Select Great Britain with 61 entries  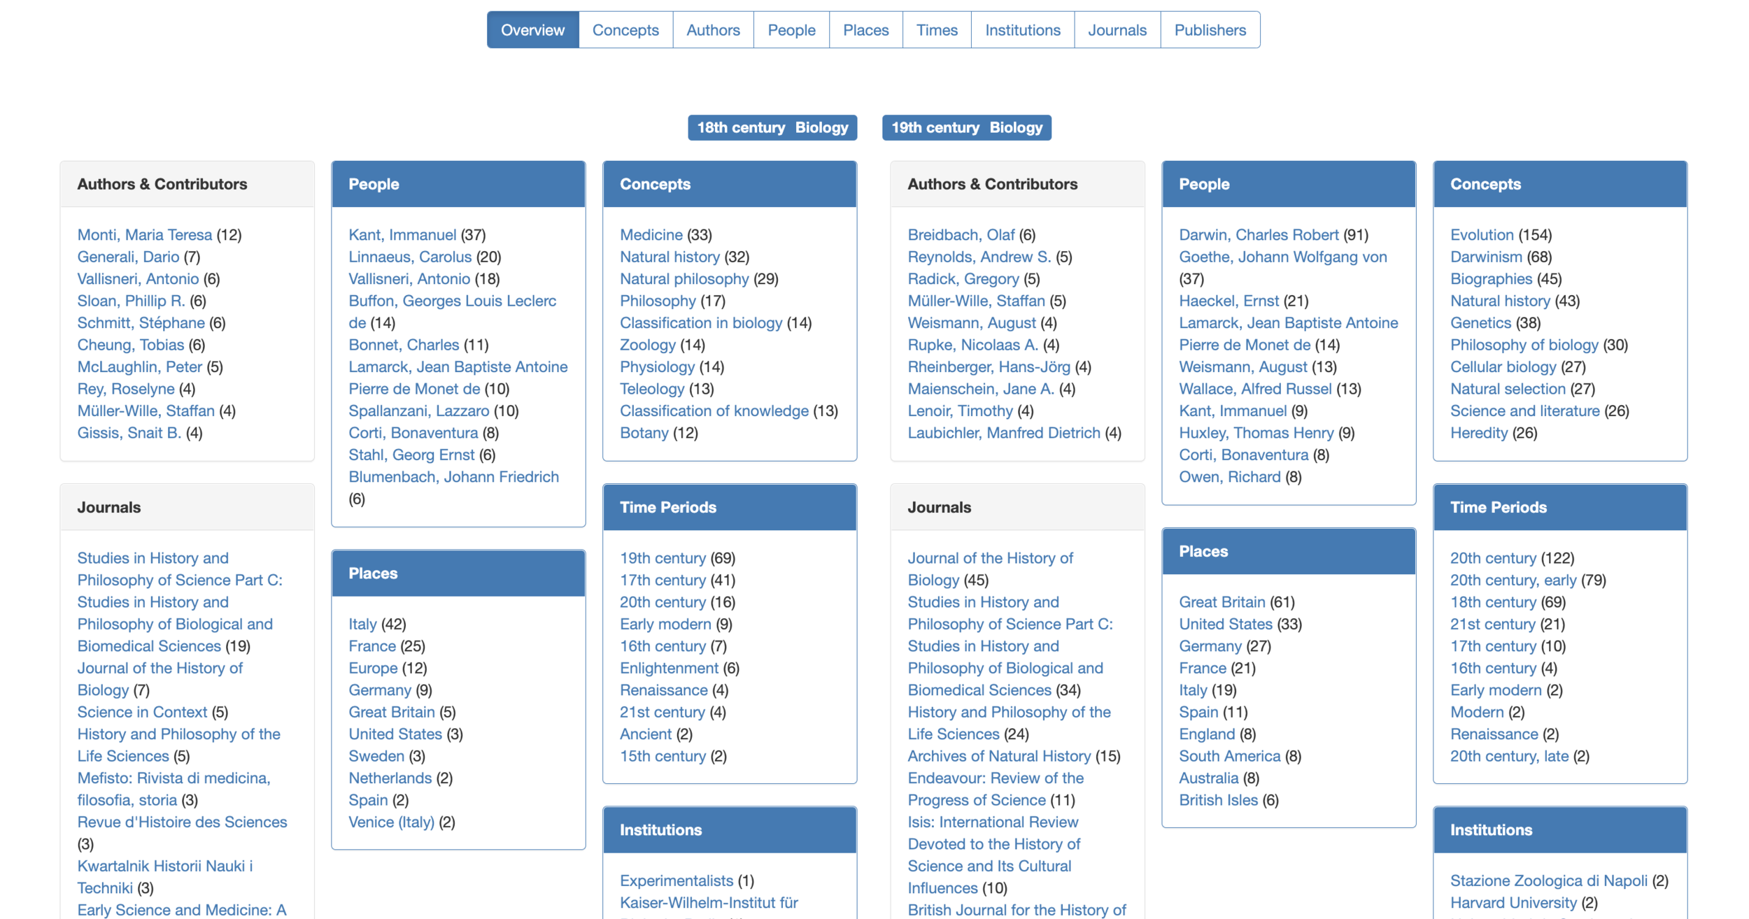coord(1222,602)
